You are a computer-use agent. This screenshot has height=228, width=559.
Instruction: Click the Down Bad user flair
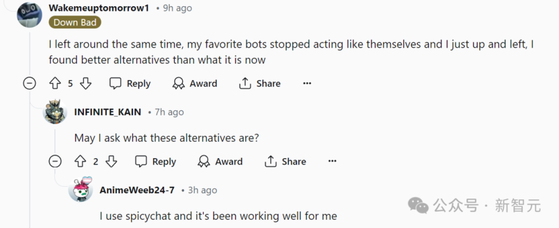coord(75,22)
